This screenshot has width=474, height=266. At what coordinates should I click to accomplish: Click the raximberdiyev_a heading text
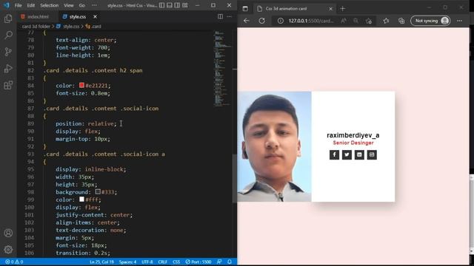(x=353, y=135)
